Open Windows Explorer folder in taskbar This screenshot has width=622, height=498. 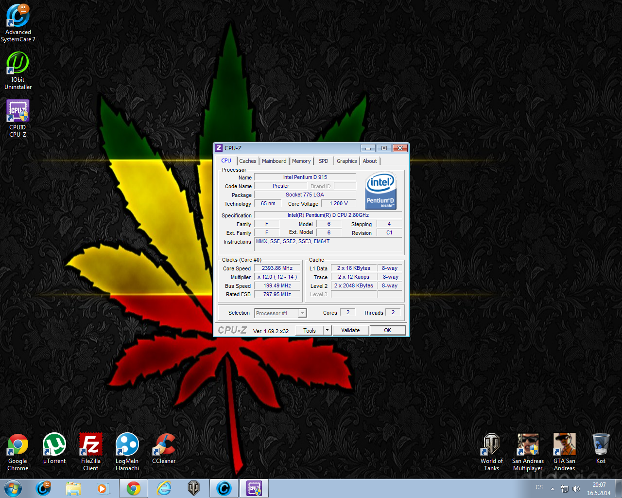[73, 488]
